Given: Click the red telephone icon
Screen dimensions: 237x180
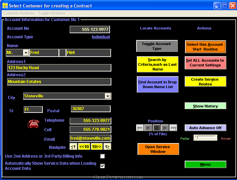Looking at the screenshot, I should [33, 124].
